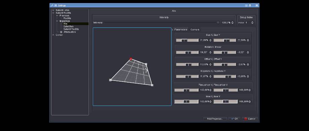Image resolution: width=309 pixels, height=131 pixels.
Task: Click the Keystone Y 43,98% stepper
Action: (248, 76)
